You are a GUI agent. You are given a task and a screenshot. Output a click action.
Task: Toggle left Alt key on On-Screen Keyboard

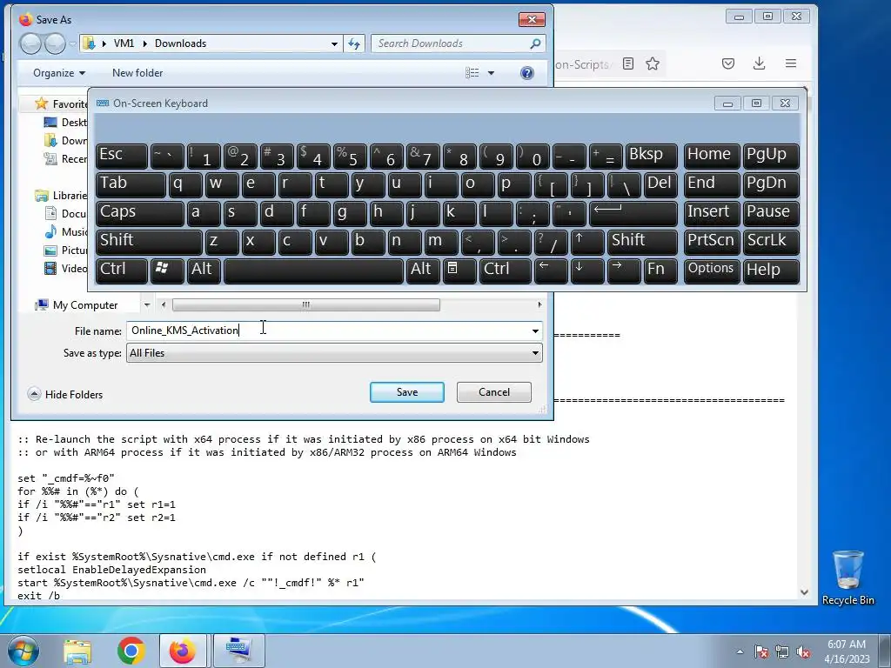(x=204, y=270)
